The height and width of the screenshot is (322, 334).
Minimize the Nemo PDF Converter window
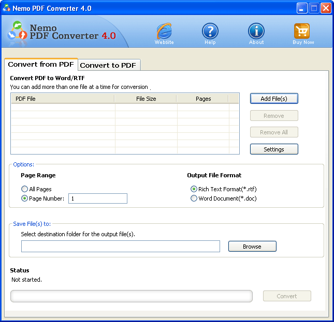pos(302,8)
